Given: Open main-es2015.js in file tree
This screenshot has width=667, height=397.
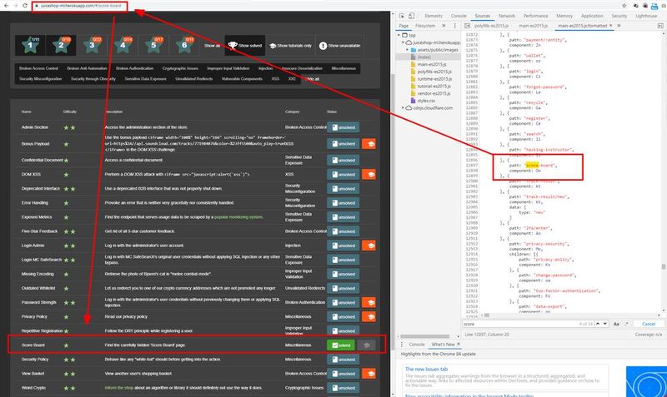Looking at the screenshot, I should tap(432, 64).
